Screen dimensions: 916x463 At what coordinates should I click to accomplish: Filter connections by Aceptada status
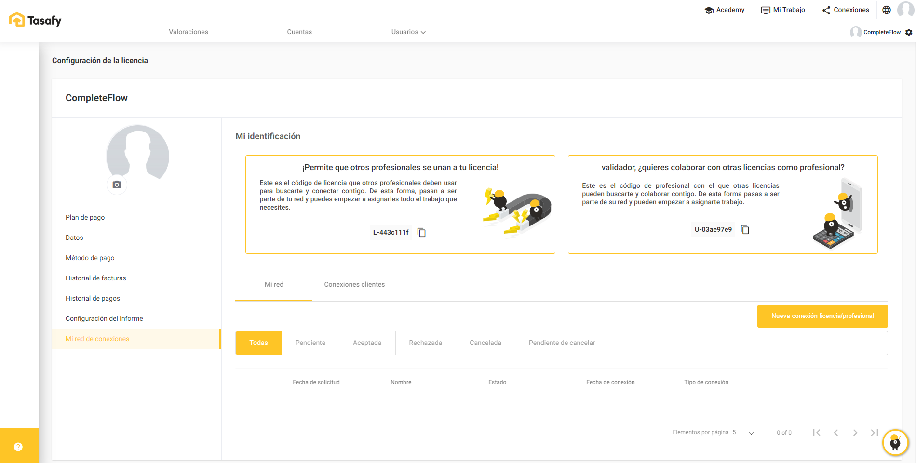pyautogui.click(x=367, y=343)
